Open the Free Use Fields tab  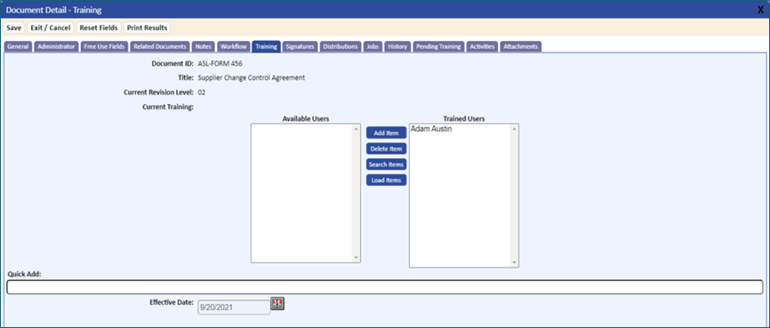104,46
